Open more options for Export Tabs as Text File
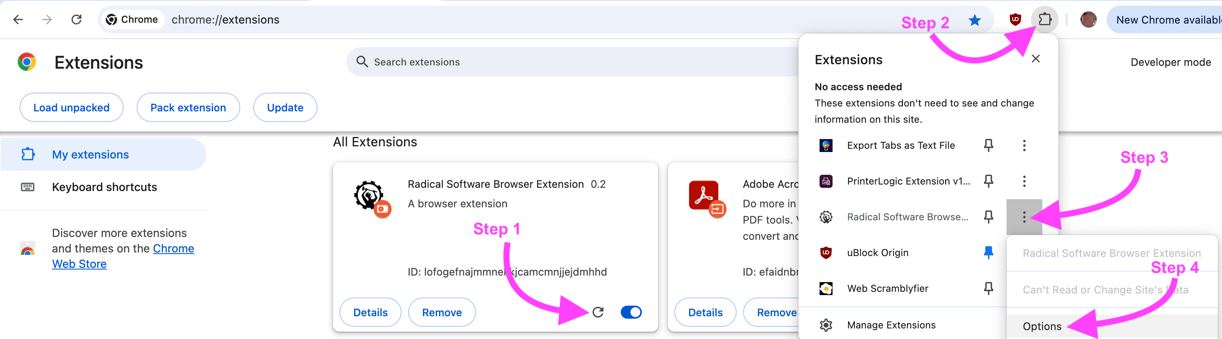 [x=1024, y=145]
